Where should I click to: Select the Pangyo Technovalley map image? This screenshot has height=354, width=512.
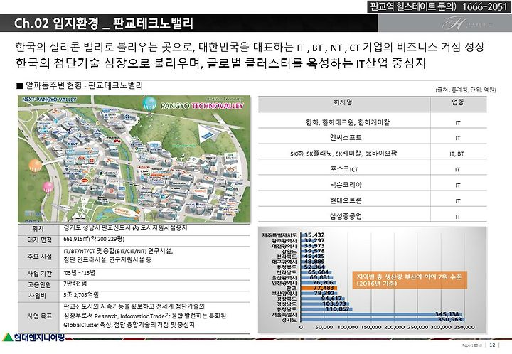134,159
